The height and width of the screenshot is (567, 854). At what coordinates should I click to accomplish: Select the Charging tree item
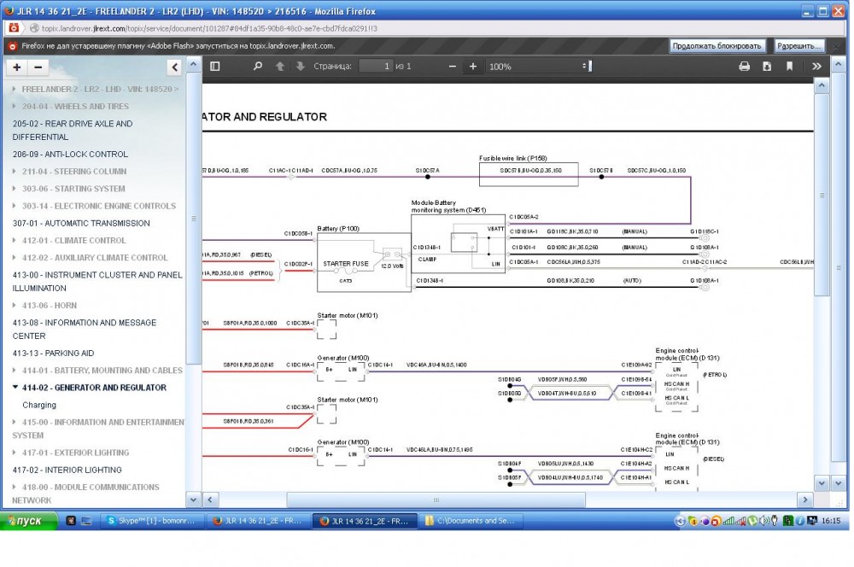pos(39,405)
